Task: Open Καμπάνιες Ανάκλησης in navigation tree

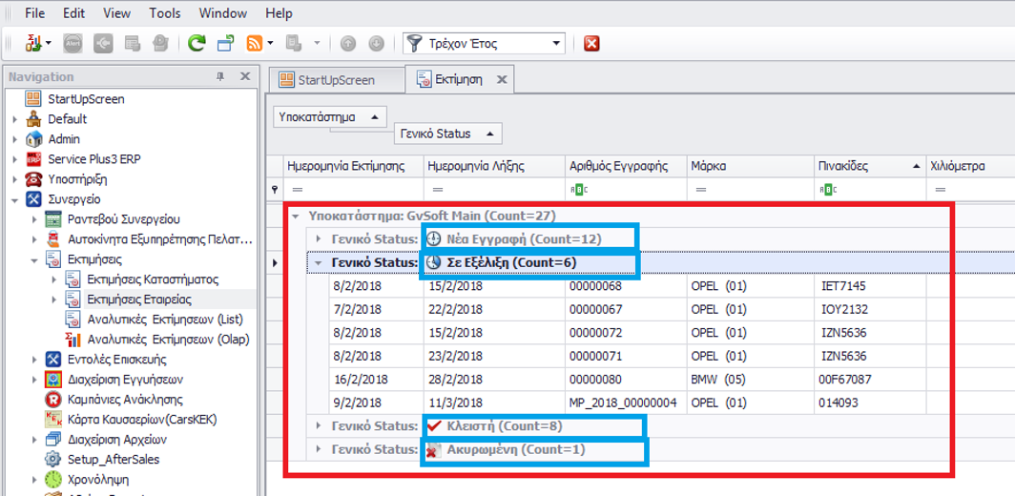Action: 125,400
